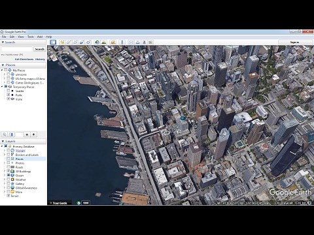314x235 pixels.
Task: Open the Edit menu
Action: click(x=12, y=37)
